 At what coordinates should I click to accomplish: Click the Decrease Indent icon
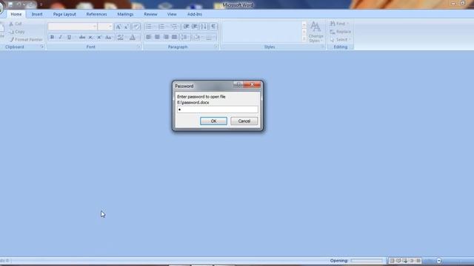pyautogui.click(x=186, y=27)
